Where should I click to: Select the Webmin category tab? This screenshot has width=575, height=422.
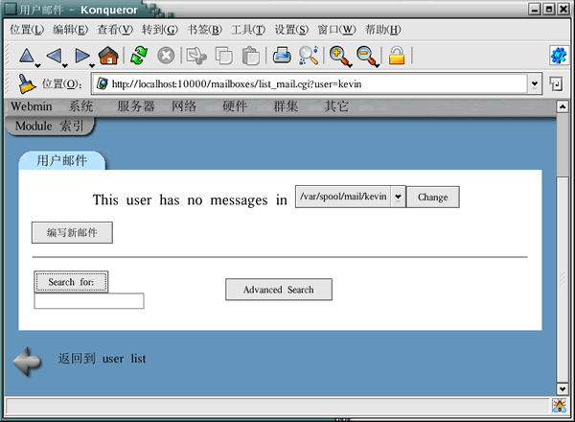(32, 106)
